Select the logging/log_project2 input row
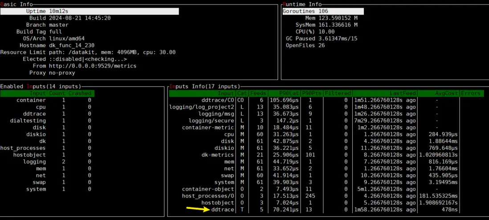Image resolution: width=489 pixels, height=220 pixels. pyautogui.click(x=202, y=107)
